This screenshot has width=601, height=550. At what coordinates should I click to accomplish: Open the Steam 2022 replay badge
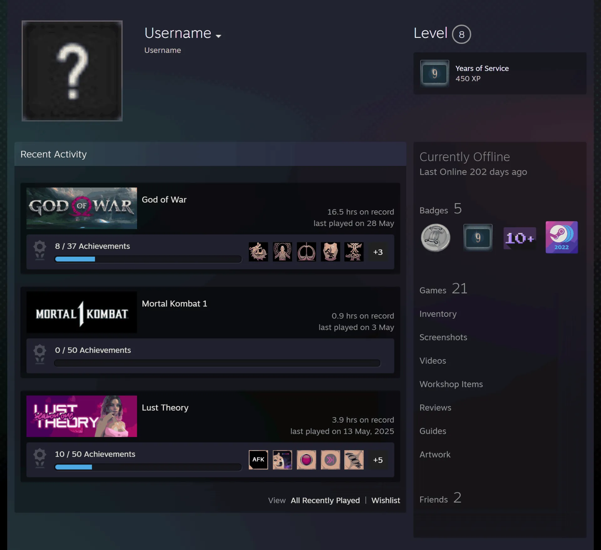coord(562,237)
